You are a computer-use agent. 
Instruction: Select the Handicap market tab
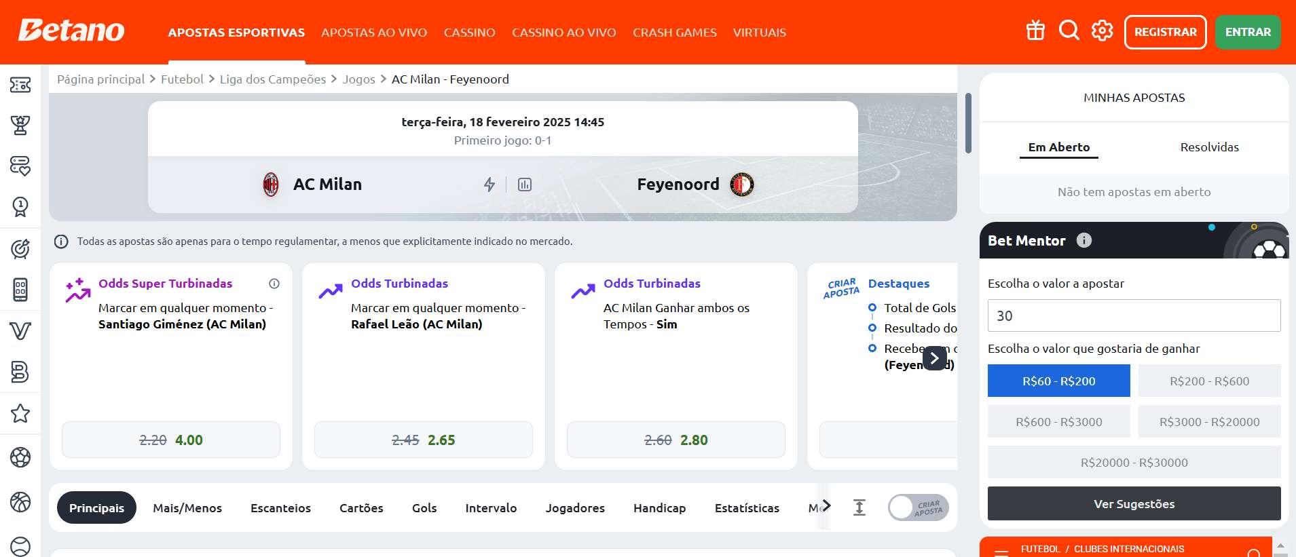659,507
